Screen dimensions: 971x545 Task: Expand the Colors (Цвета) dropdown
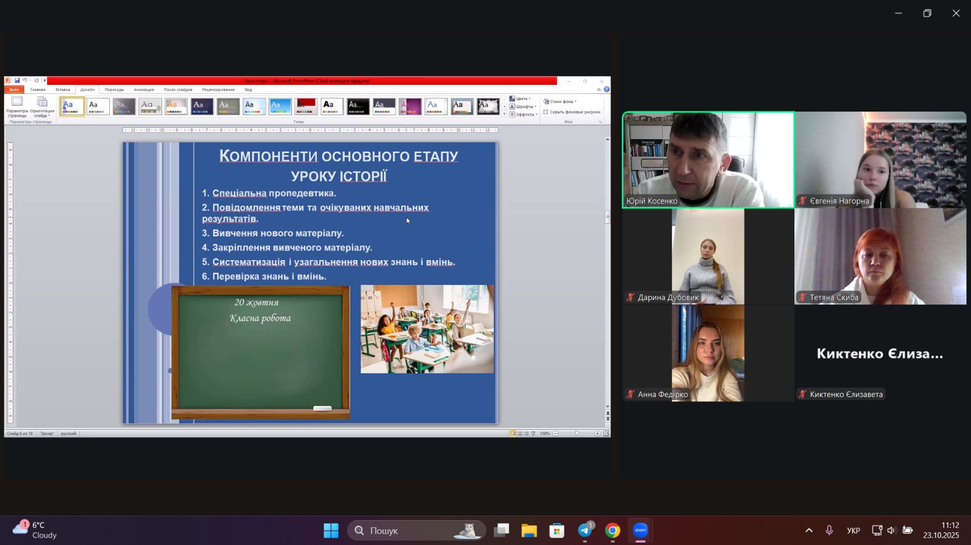(521, 99)
